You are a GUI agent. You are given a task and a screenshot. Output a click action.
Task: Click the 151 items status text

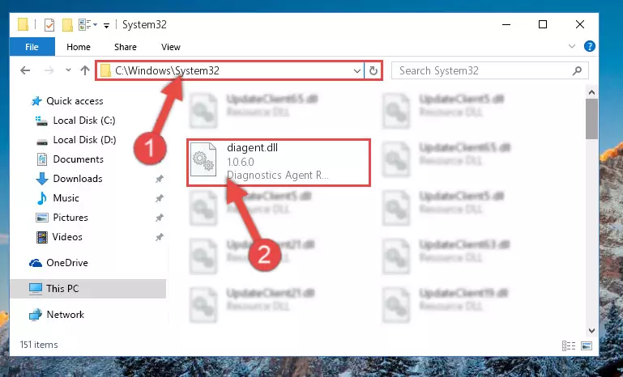point(39,345)
